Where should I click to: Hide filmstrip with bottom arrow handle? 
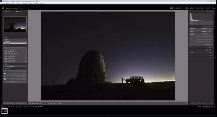coord(108,116)
